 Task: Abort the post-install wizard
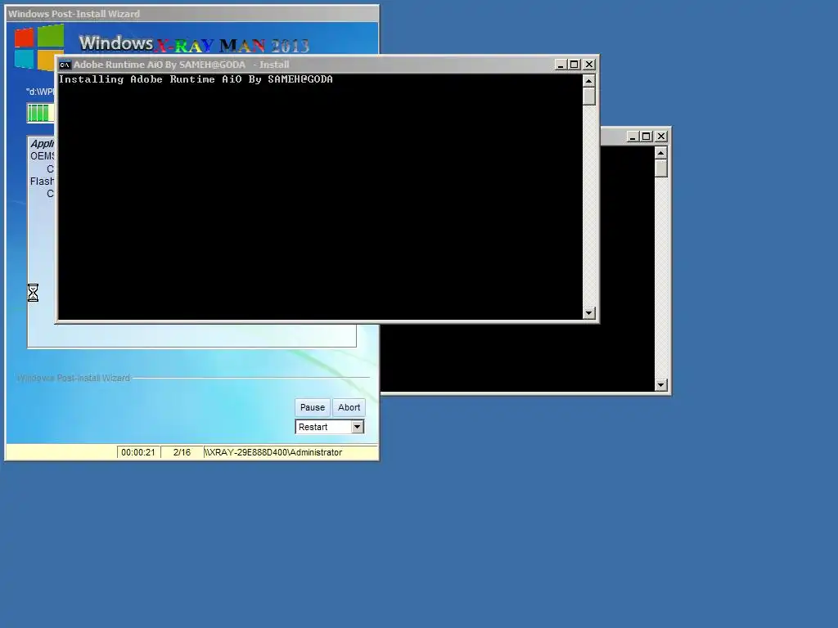349,407
